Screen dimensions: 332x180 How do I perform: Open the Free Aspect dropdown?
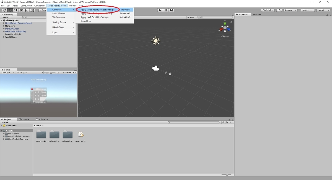(x=30, y=73)
